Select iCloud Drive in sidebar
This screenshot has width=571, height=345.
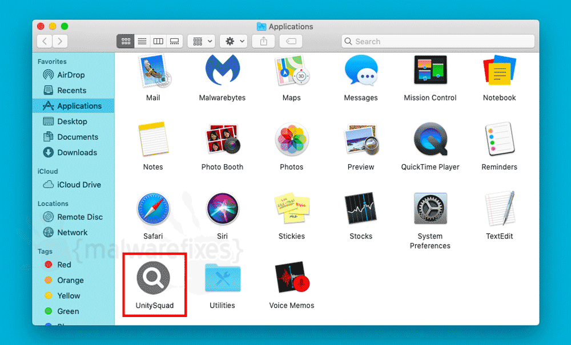[x=73, y=185]
